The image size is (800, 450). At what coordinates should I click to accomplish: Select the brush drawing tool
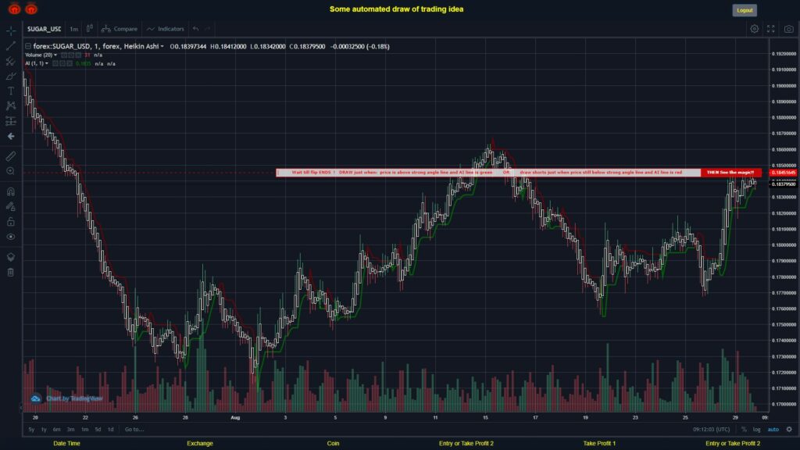[x=11, y=76]
